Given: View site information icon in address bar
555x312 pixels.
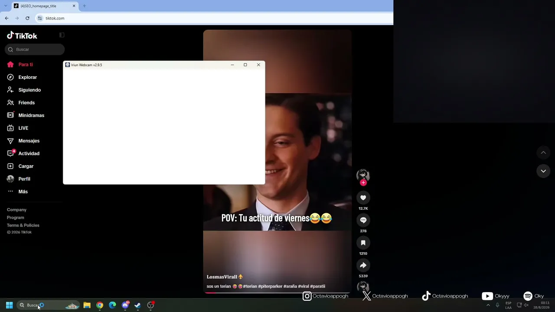Looking at the screenshot, I should coord(40,18).
